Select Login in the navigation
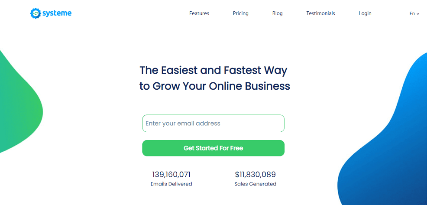 365,13
